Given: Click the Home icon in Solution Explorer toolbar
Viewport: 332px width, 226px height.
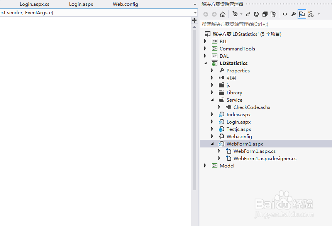Looking at the screenshot, I should tap(222, 14).
